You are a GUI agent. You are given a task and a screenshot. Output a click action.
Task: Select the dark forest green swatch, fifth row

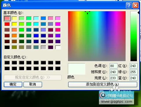pos(22,41)
